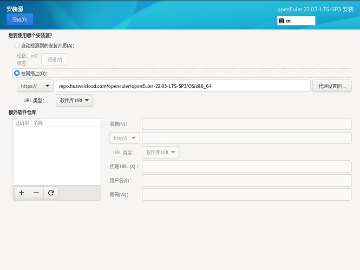The width and height of the screenshot is (360, 270).
Task: Click the refresh icon below repository list
Action: [x=51, y=193]
